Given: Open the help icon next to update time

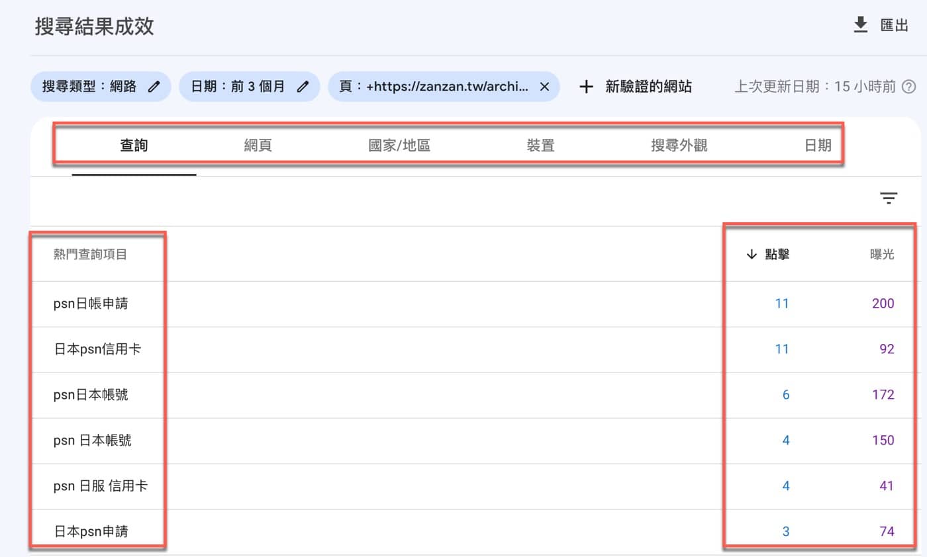Looking at the screenshot, I should coord(909,87).
